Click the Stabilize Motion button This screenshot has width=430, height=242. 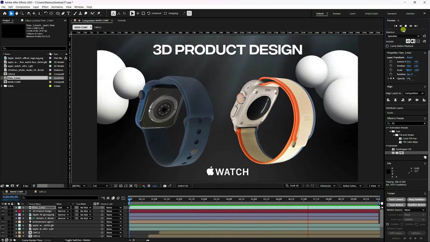click(417, 205)
